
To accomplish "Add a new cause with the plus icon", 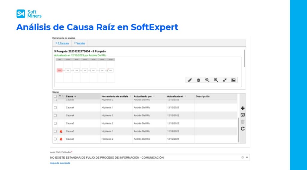I will pyautogui.click(x=243, y=108).
